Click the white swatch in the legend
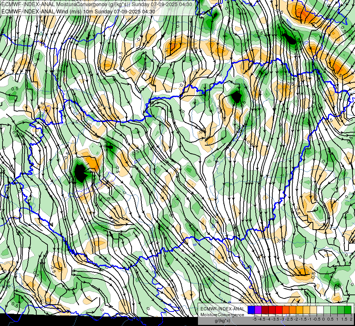355x326 pixels. [x=320, y=310]
